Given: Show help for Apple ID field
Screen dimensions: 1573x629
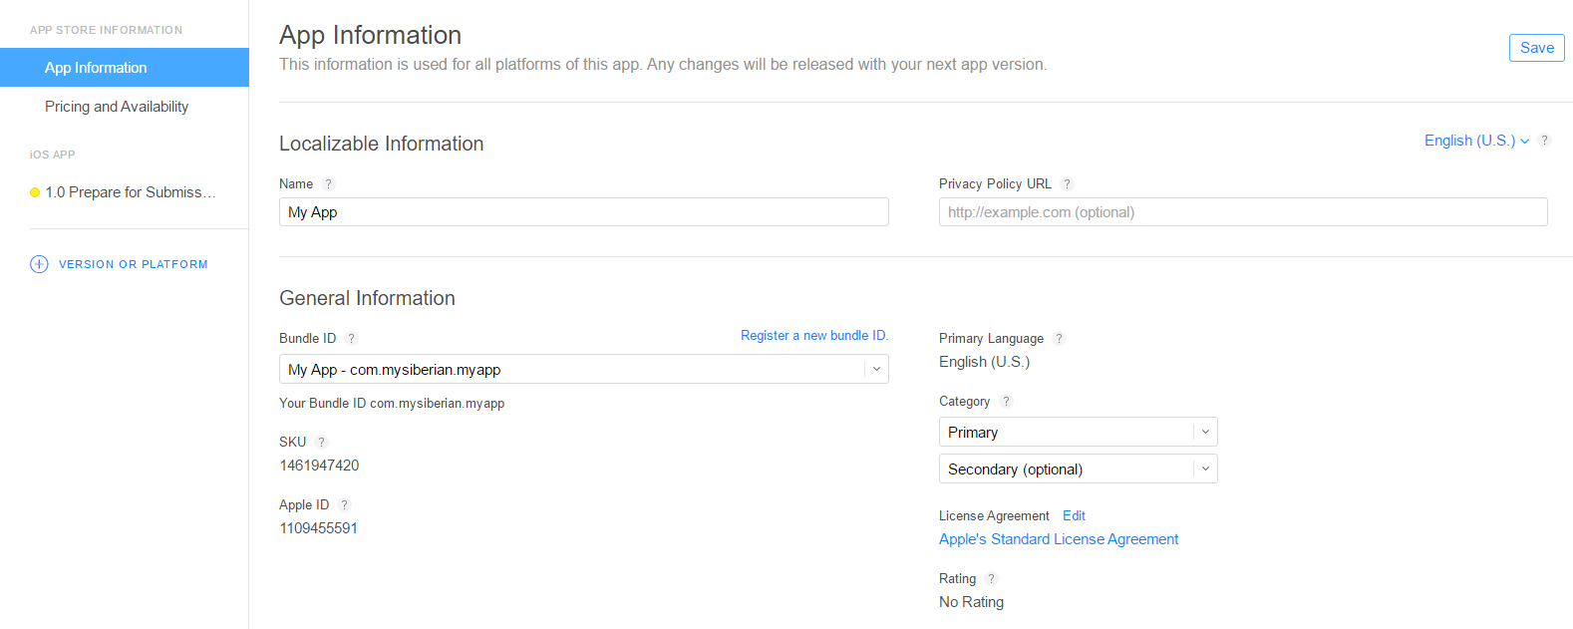Looking at the screenshot, I should click(344, 505).
